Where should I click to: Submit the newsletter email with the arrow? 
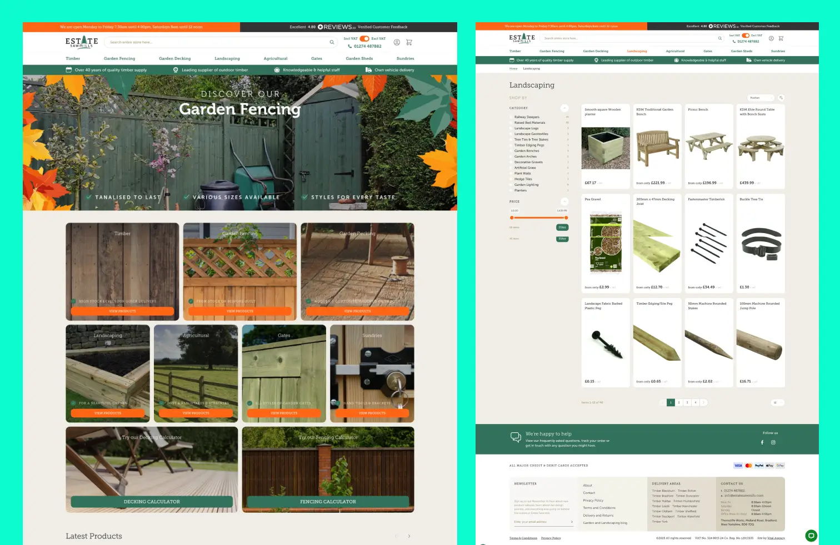[572, 522]
